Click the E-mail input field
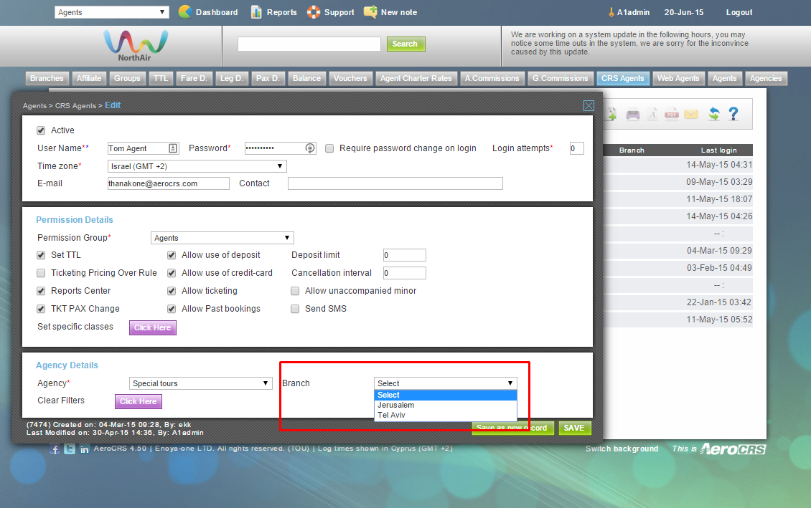811x508 pixels. pos(168,184)
